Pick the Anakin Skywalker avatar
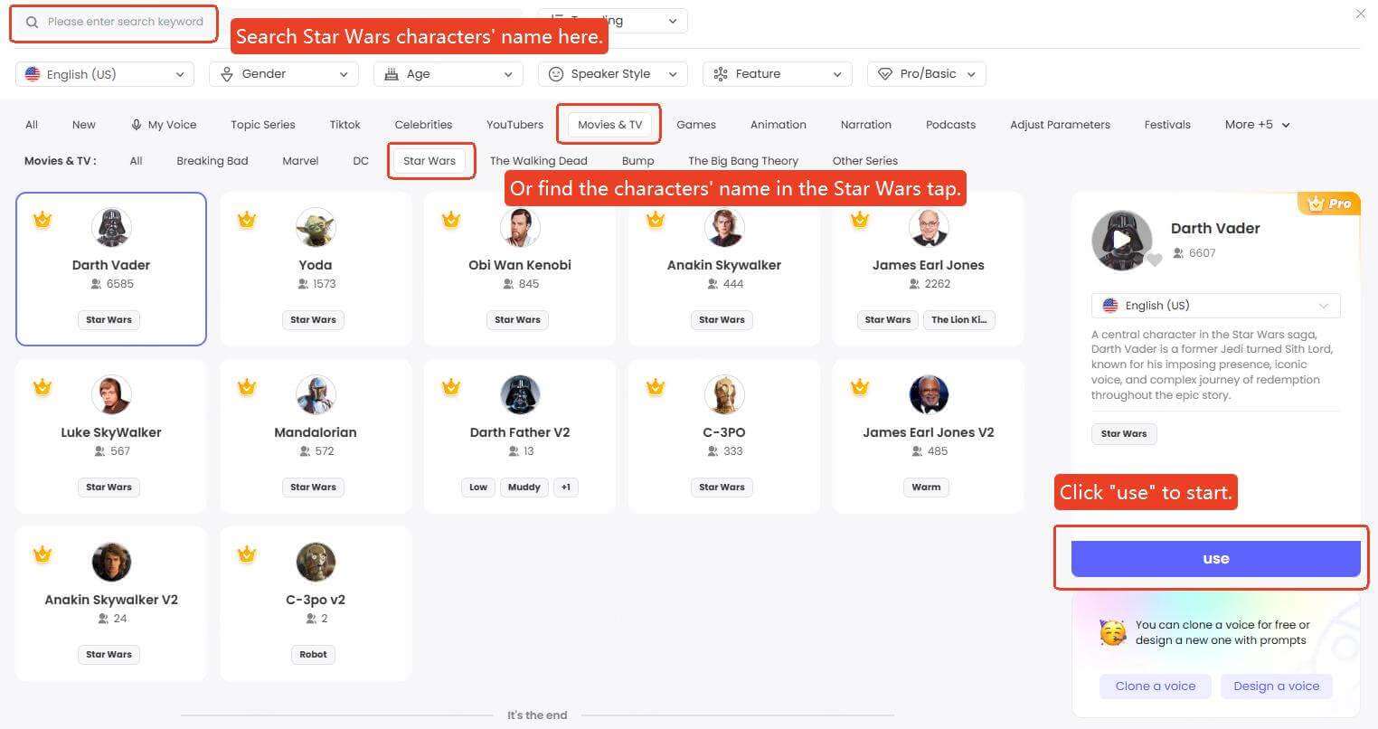Screen dimensions: 1378x729 pos(724,227)
